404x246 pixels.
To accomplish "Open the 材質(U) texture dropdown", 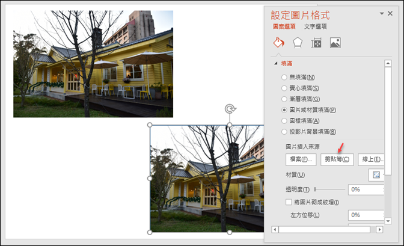I will point(376,175).
